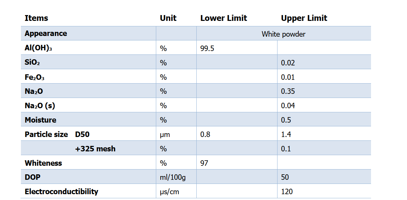Select the White powder cell

coord(283,34)
